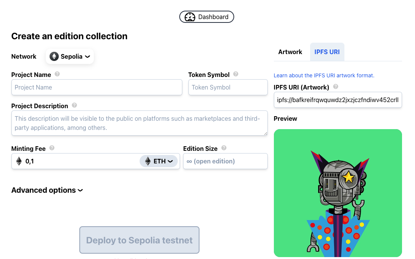Open the IPFS URI artwork format link
Image resolution: width=415 pixels, height=259 pixels.
pyautogui.click(x=324, y=75)
